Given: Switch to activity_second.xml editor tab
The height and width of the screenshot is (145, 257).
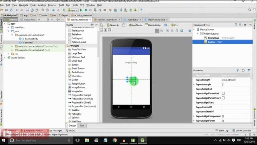Looking at the screenshot, I should 107,20.
